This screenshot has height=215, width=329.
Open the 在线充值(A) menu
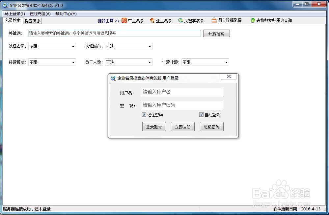tap(40, 13)
